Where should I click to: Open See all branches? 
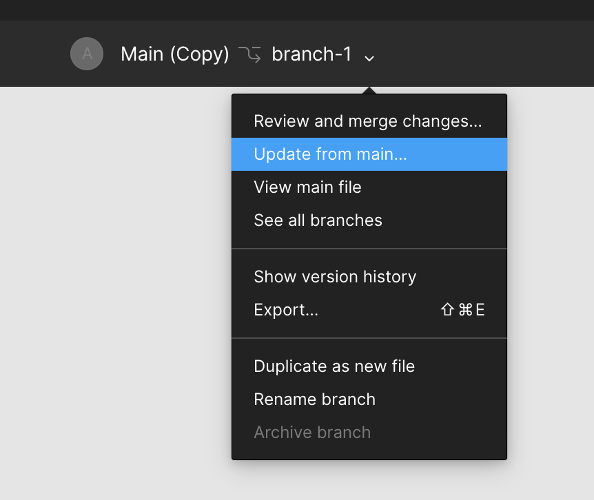tap(369, 220)
